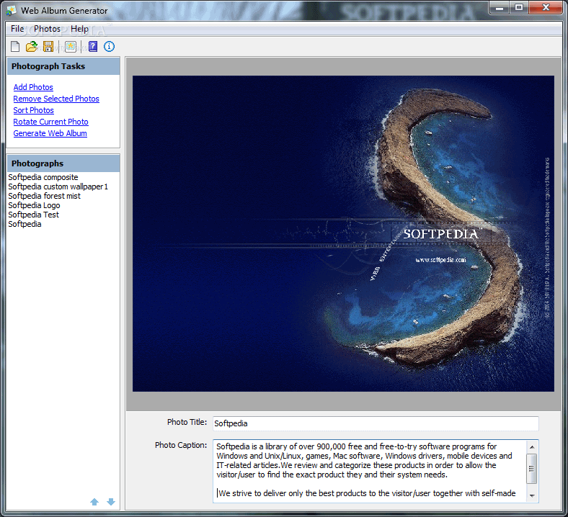Click the caption scrollbar down arrow

[532, 495]
